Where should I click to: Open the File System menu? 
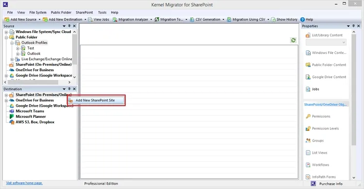tap(38, 12)
